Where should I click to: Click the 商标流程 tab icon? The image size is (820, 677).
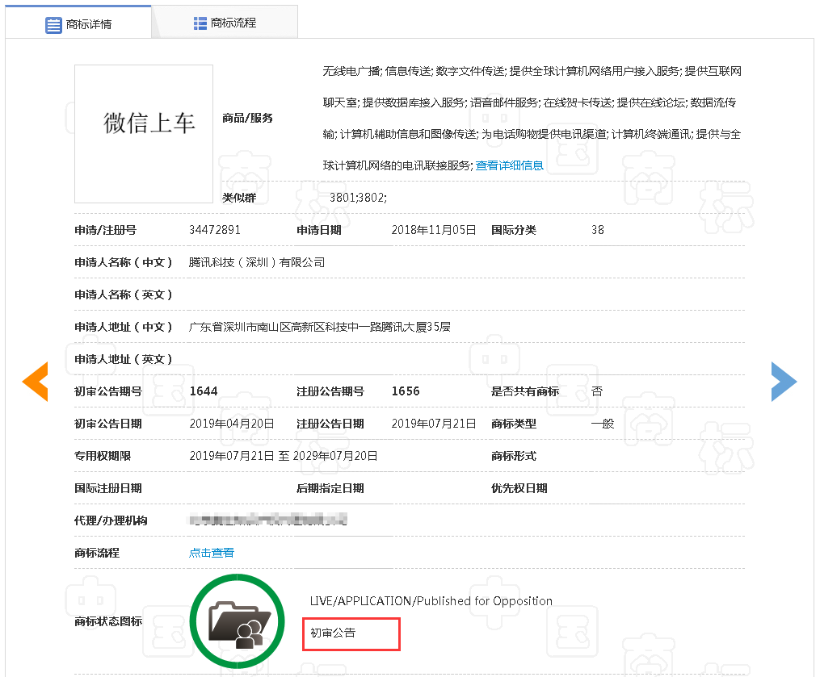(x=200, y=23)
